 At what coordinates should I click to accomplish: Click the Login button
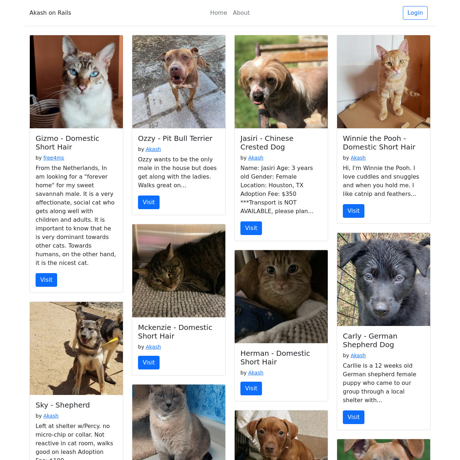(415, 13)
